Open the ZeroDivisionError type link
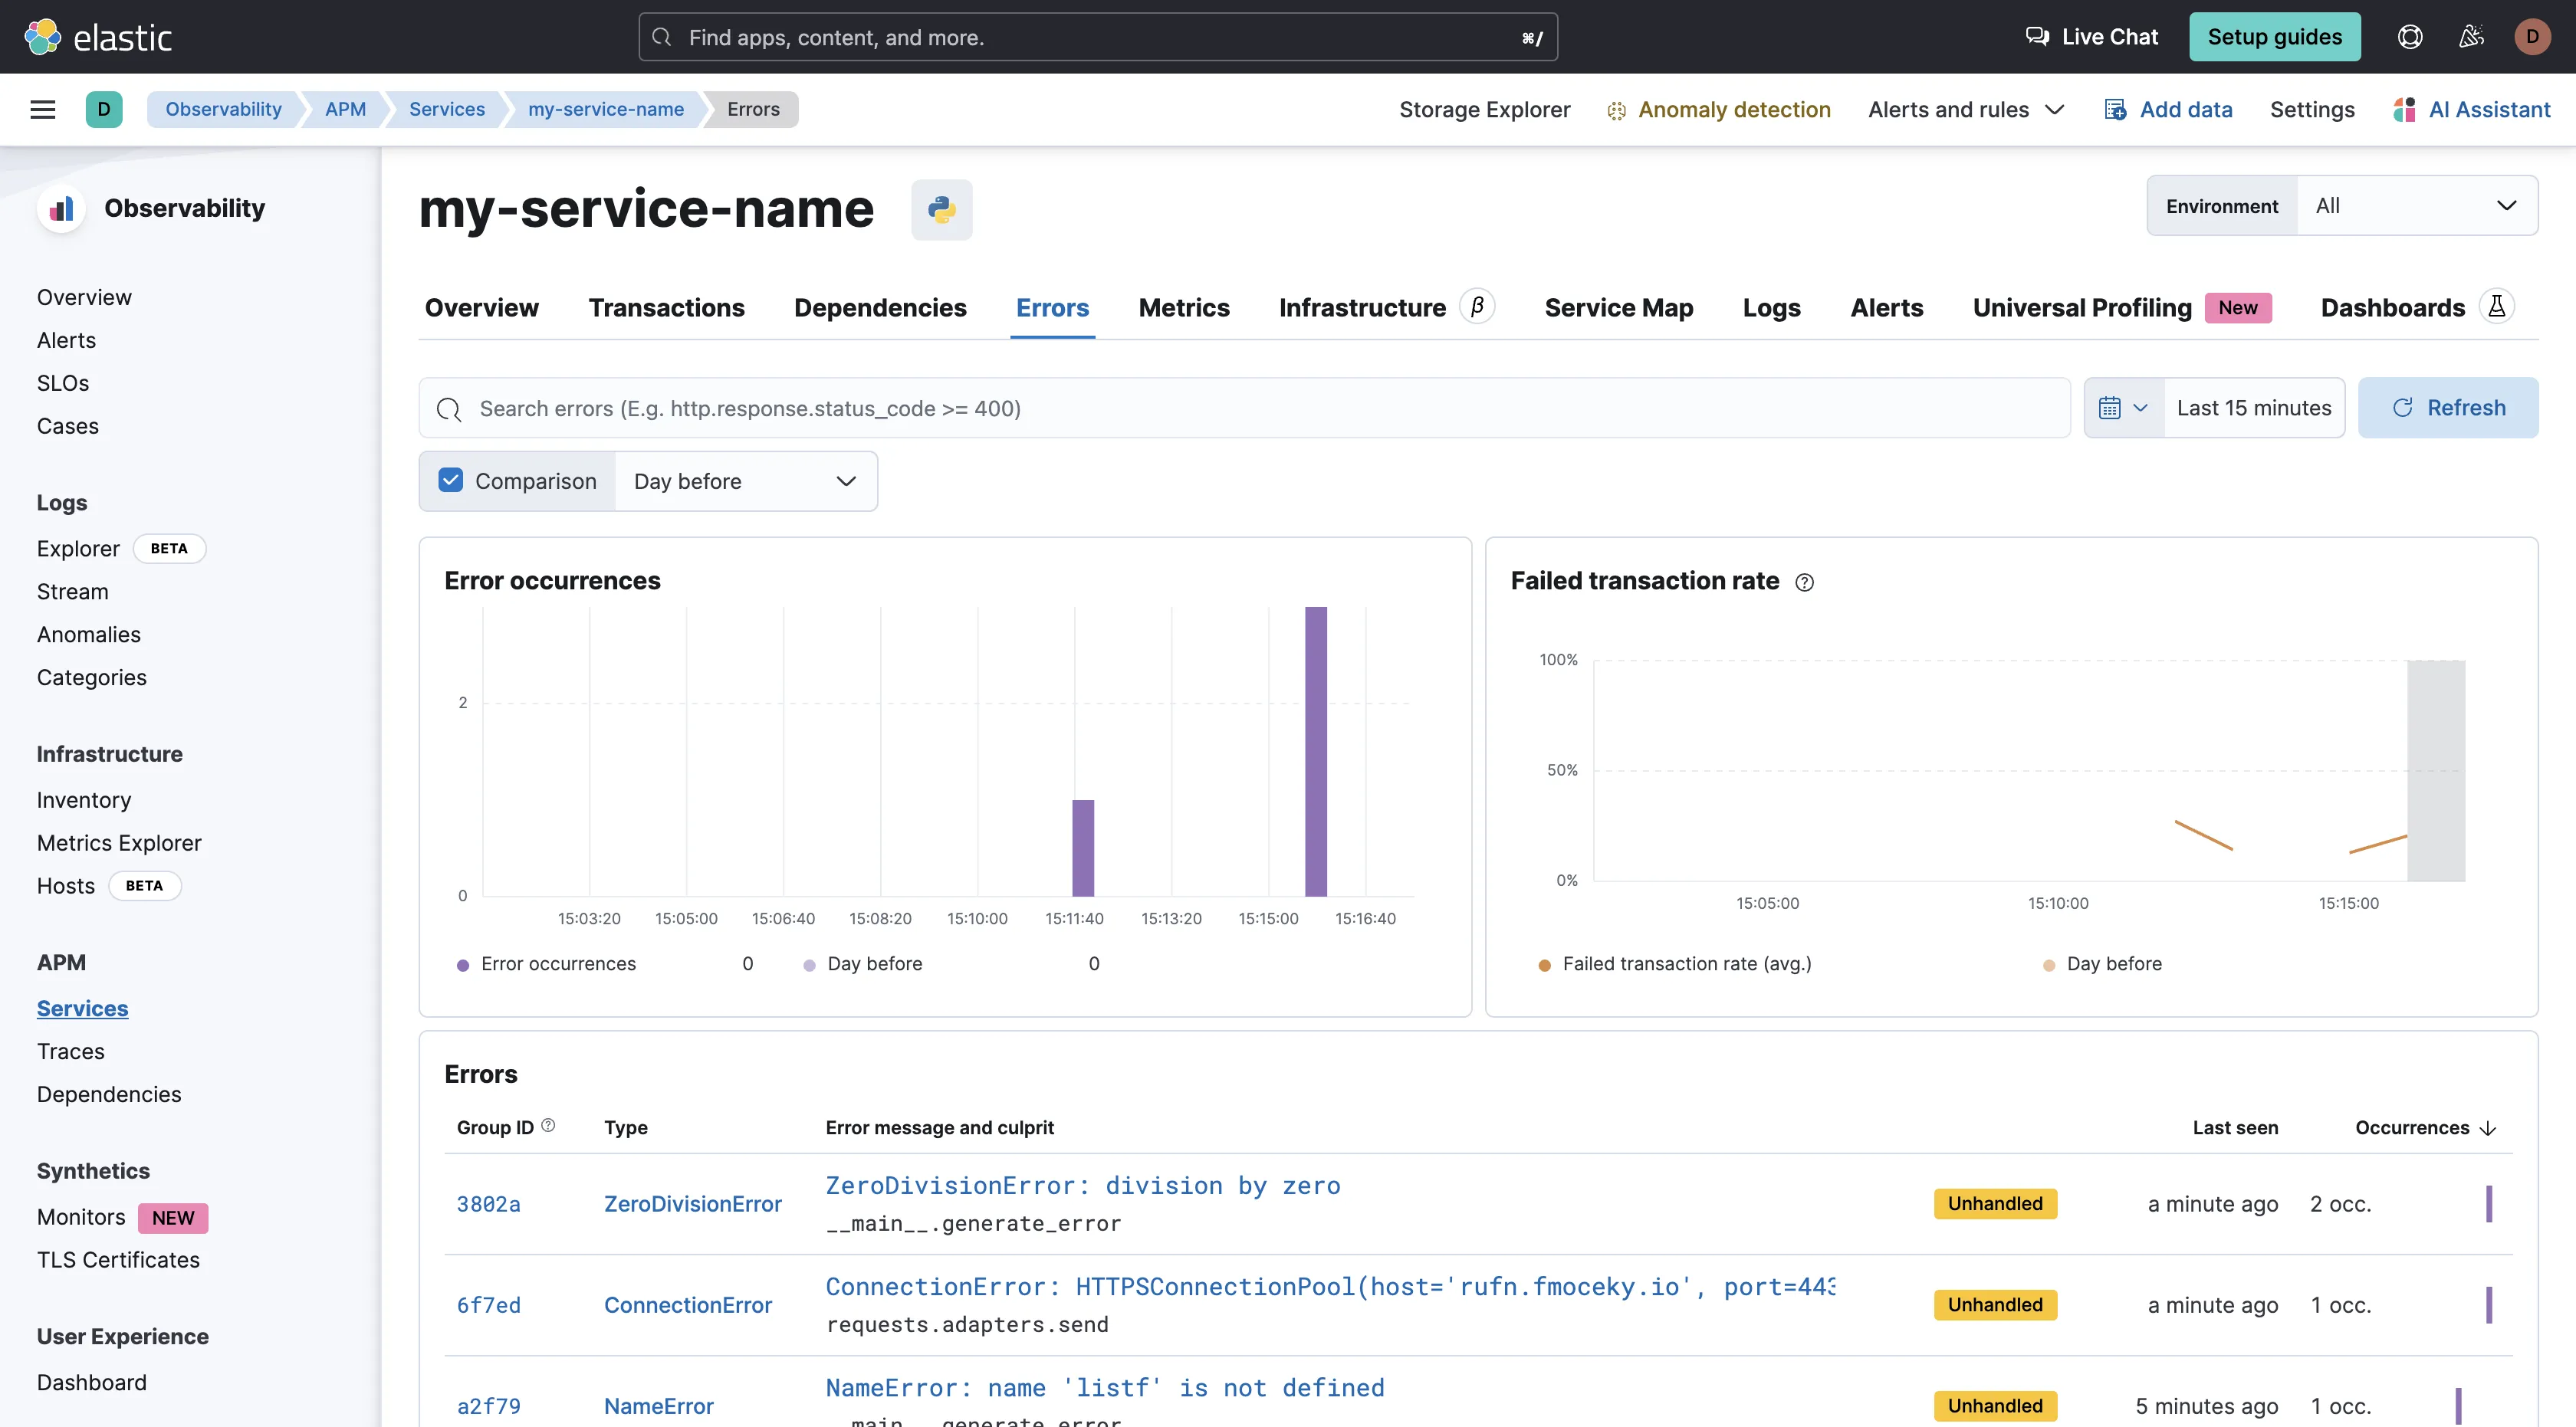This screenshot has height=1427, width=2576. coord(692,1204)
